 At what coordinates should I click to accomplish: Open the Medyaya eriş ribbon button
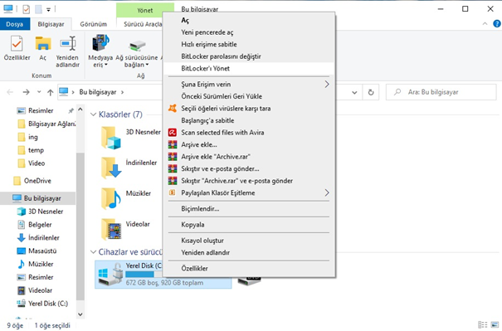click(x=100, y=51)
